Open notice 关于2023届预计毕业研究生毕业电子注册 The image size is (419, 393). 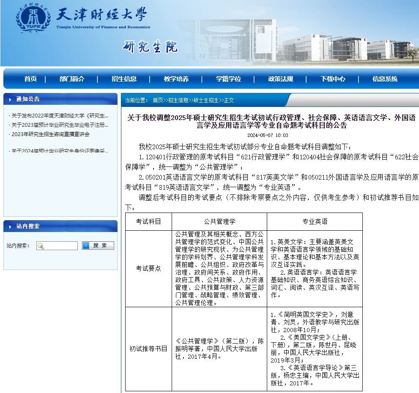[60, 125]
